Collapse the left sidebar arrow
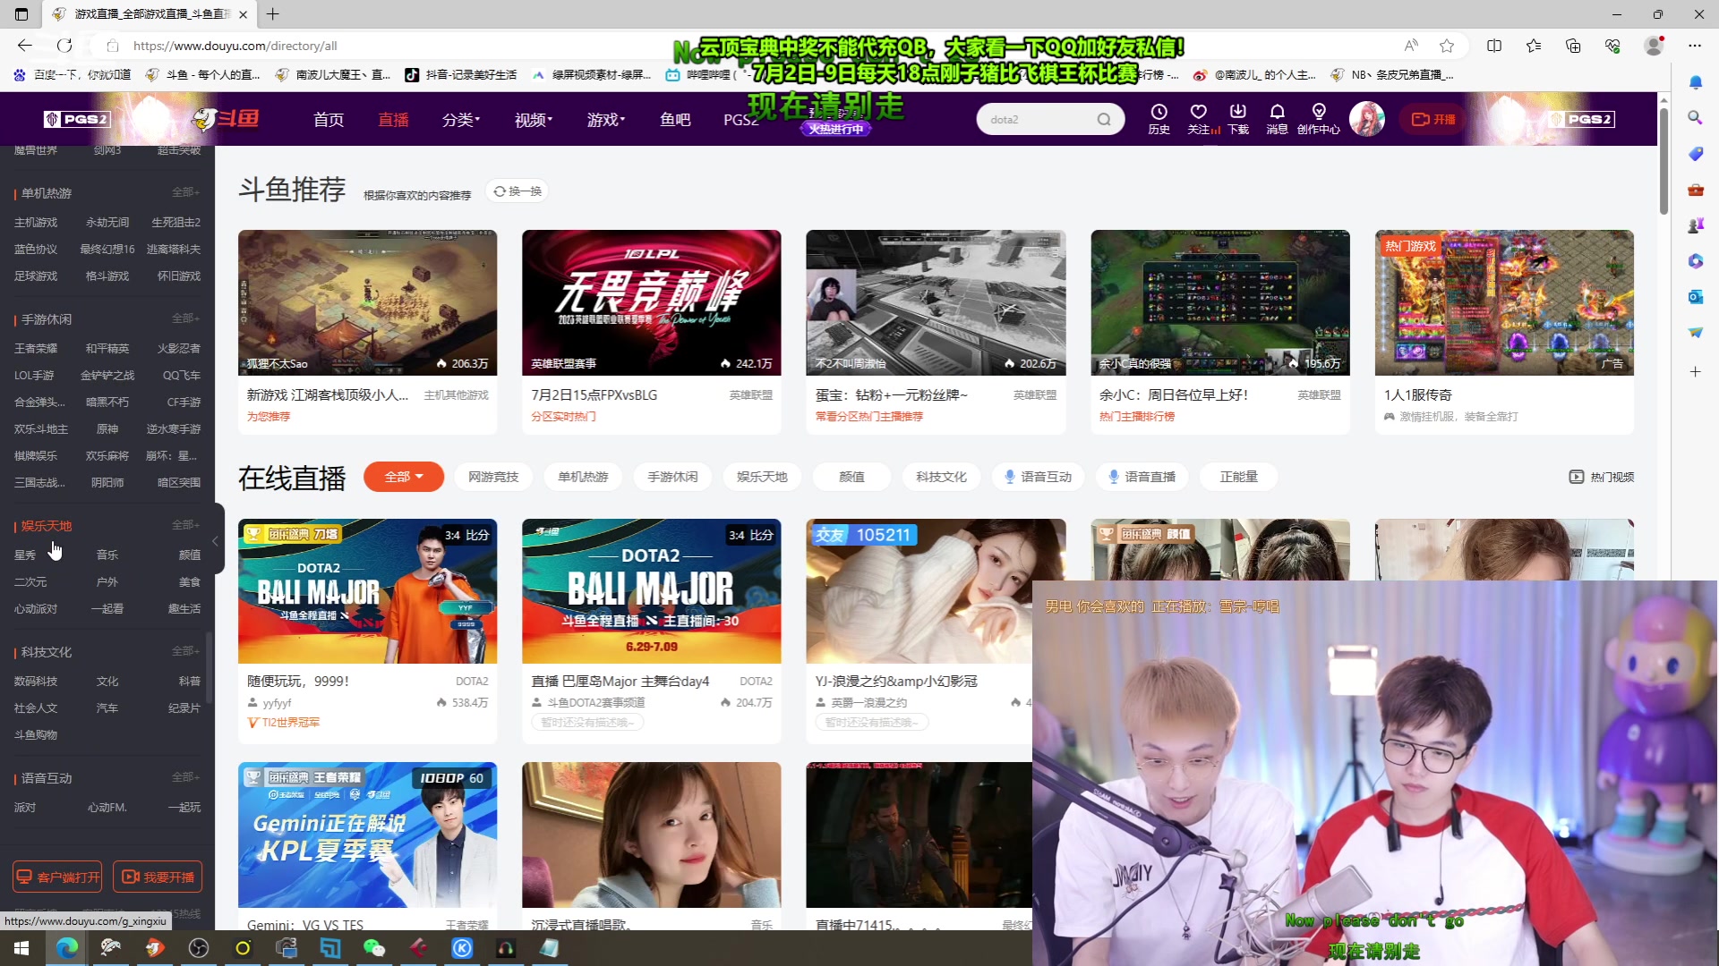The width and height of the screenshot is (1719, 966). tap(215, 541)
